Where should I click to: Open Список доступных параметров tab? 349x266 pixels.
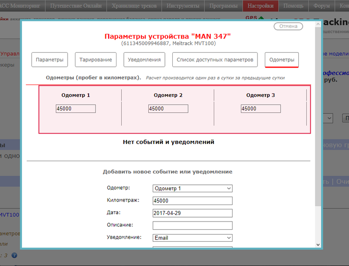coord(215,60)
